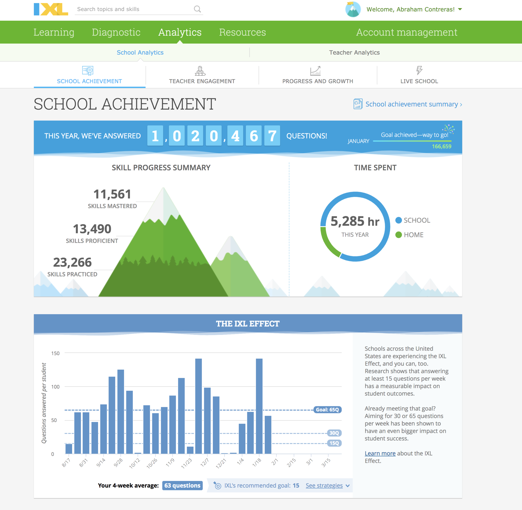Click the Progress and Growth chart icon
522x510 pixels.
[315, 71]
